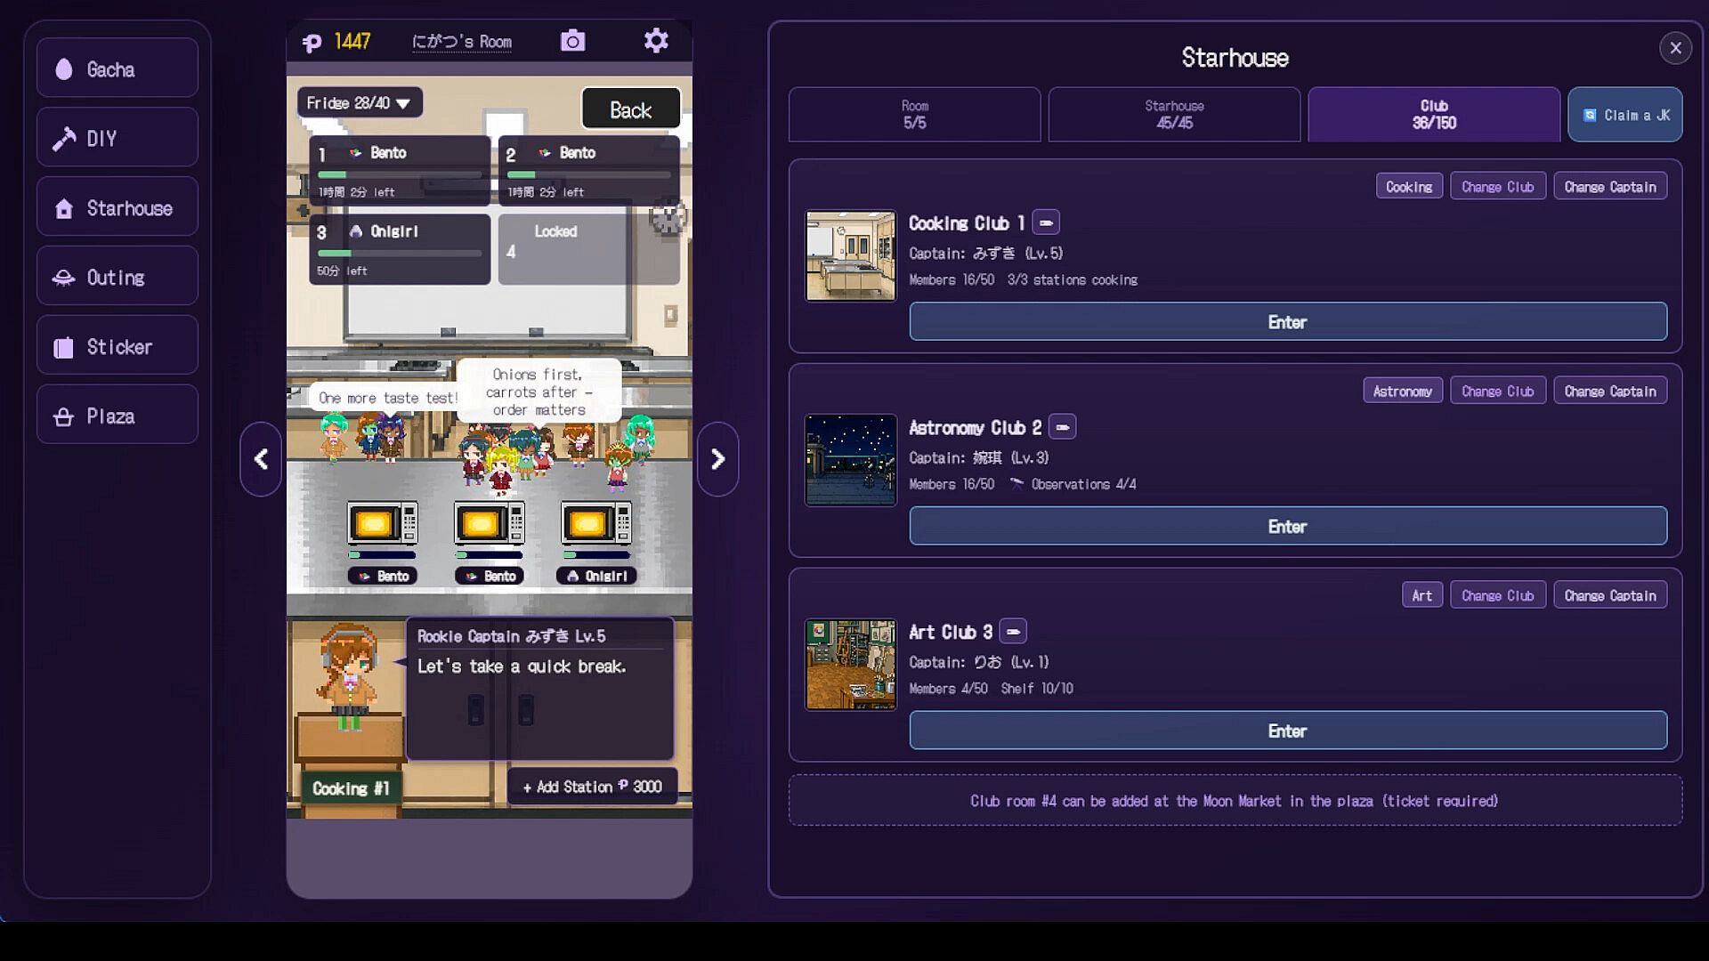Viewport: 1709px width, 961px height.
Task: Go to the previous room arrow
Action: (x=261, y=459)
